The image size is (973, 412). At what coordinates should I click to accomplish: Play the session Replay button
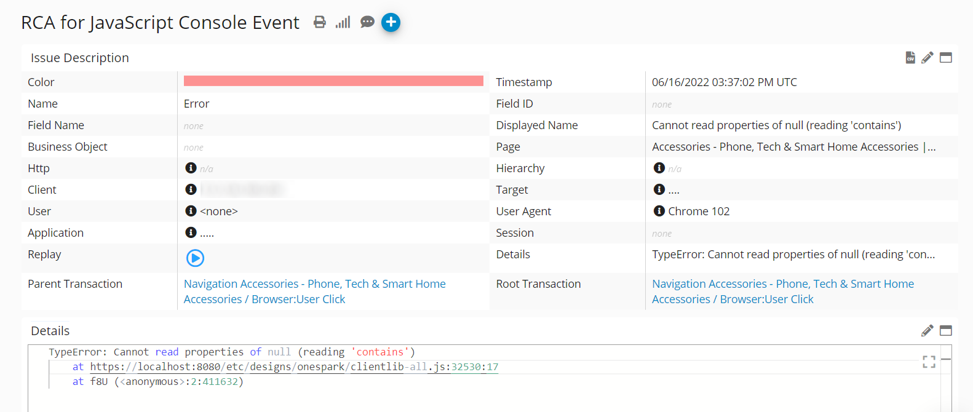(x=195, y=258)
